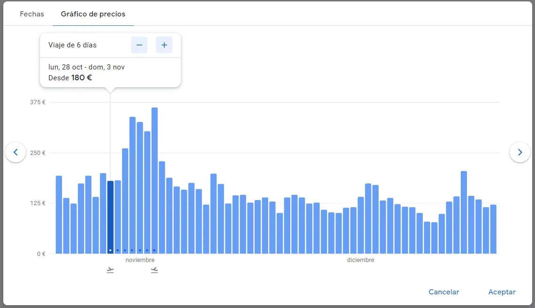Click the Viaje de 6 días label
The image size is (535, 308).
click(72, 45)
